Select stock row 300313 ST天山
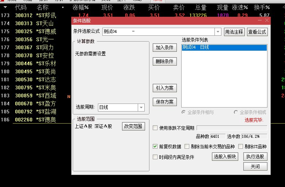This screenshot has width=285, height=187. (x=36, y=23)
